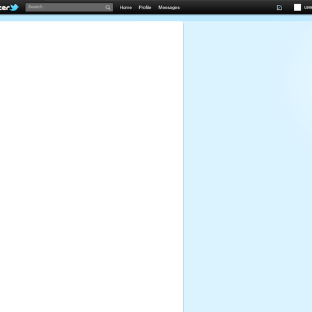Click the light blue strip below the navbar
Viewport: 312px width, 312px height.
(156, 17)
